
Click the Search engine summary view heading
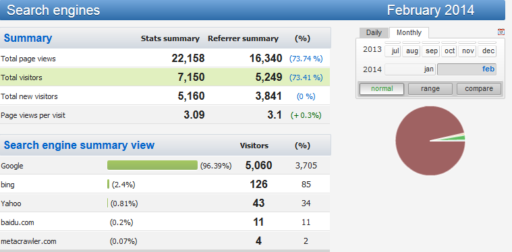click(x=79, y=145)
